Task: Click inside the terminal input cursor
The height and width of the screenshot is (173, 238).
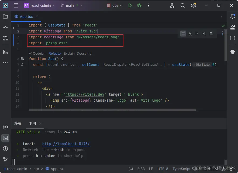Action: 13,162
